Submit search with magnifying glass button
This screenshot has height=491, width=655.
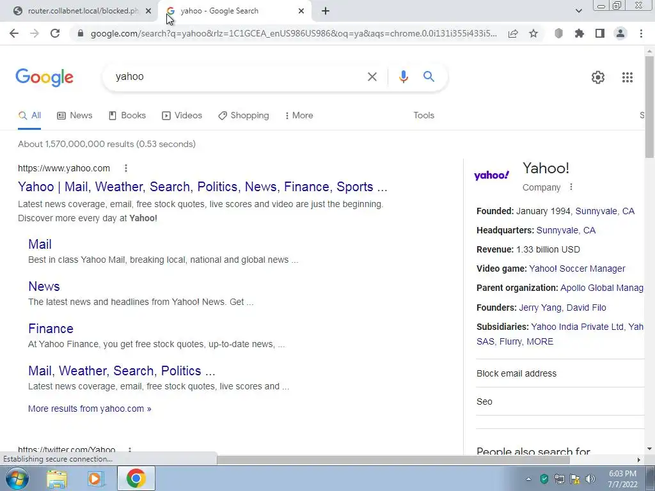429,77
